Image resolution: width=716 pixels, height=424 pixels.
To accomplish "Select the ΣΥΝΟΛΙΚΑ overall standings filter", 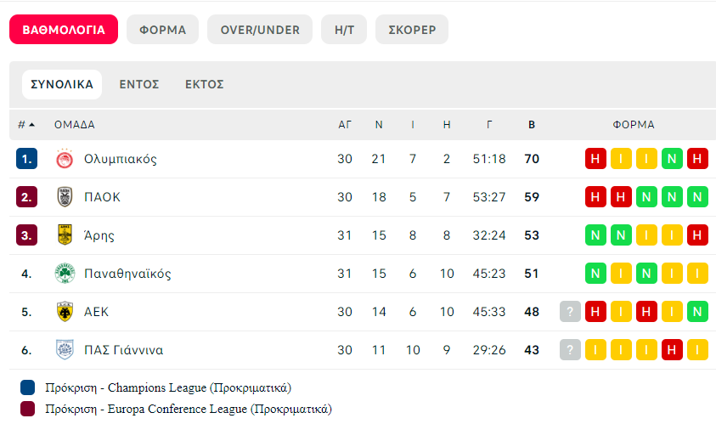I will (62, 84).
